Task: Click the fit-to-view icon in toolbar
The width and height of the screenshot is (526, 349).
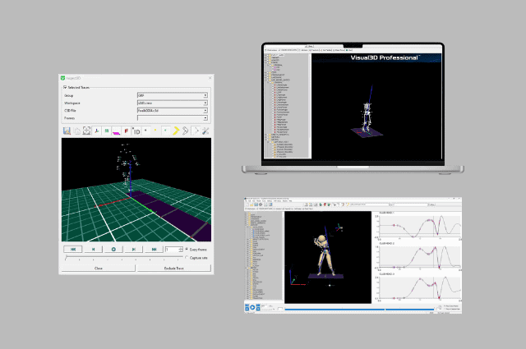Action: tap(86, 131)
